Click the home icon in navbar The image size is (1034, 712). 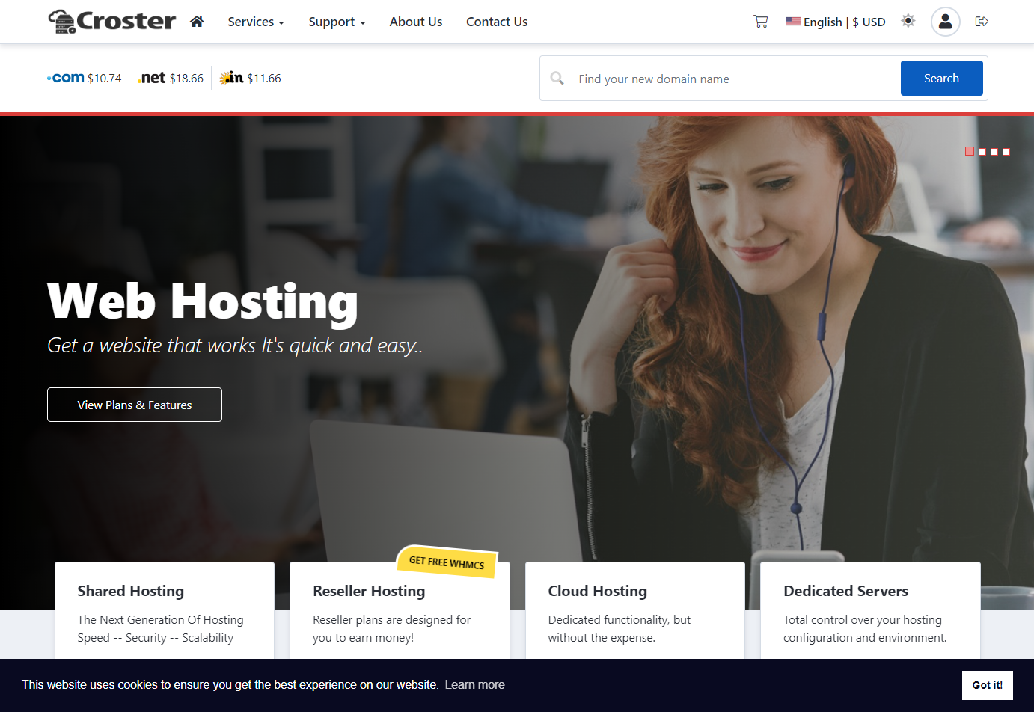pos(197,22)
